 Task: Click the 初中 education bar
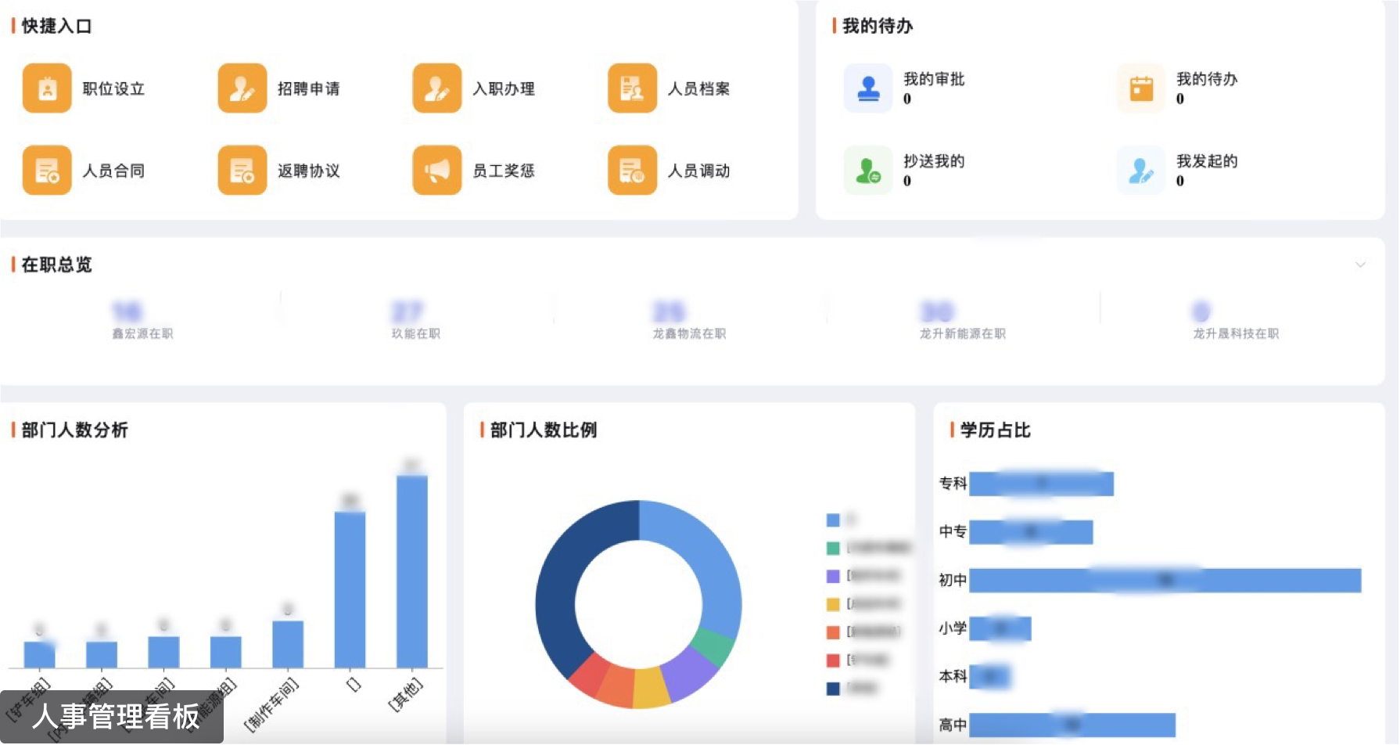[1165, 580]
